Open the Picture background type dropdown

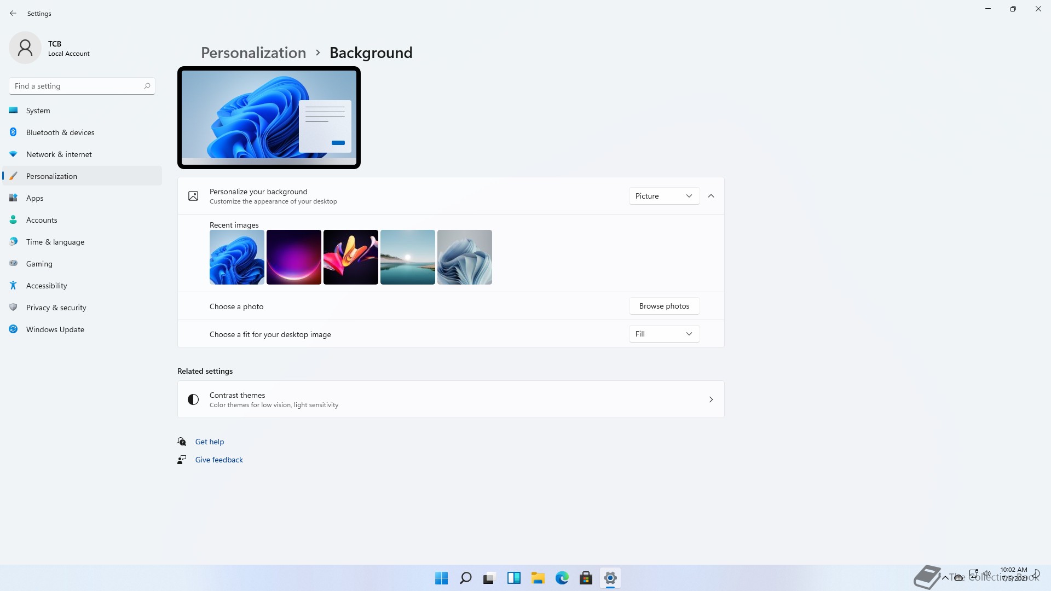[x=664, y=196]
